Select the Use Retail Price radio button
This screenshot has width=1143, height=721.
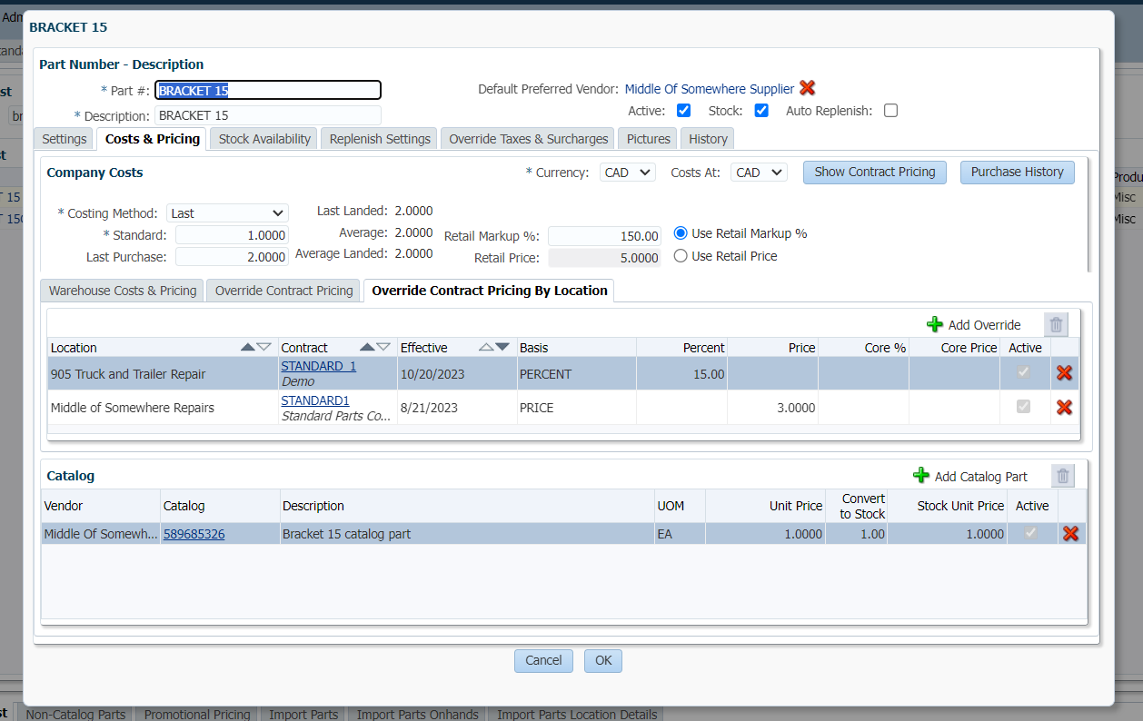(x=681, y=256)
